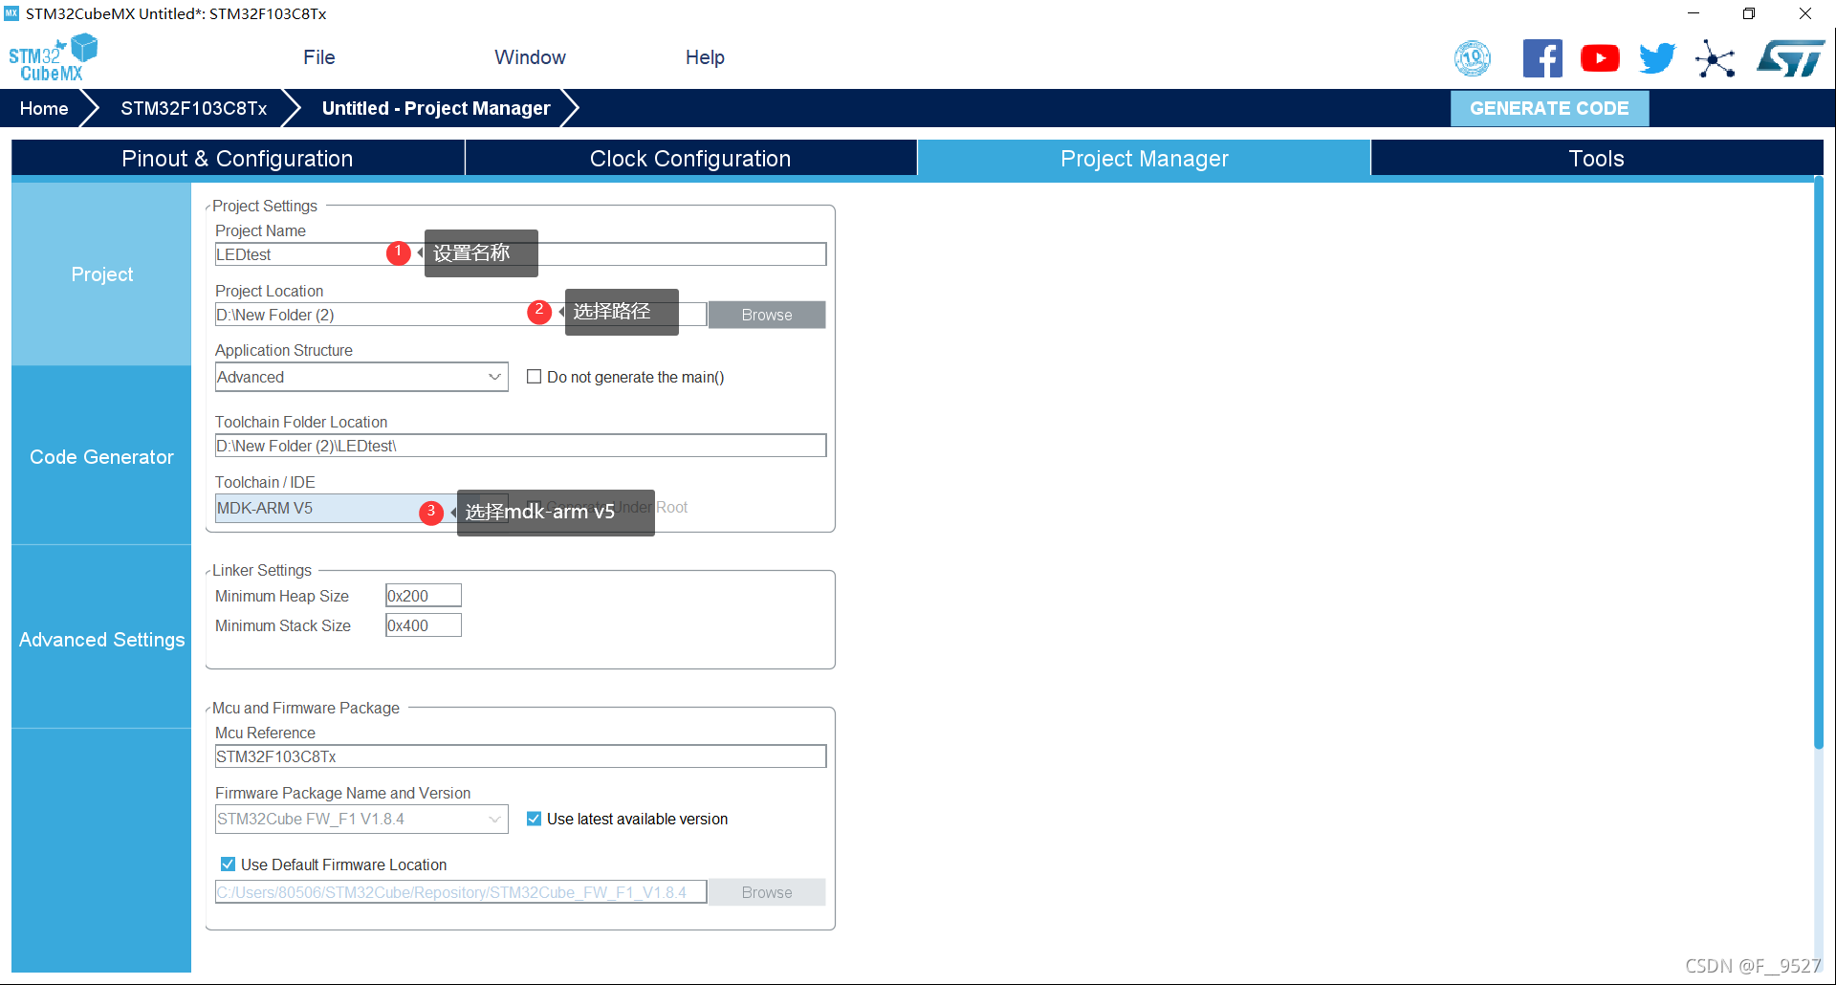Open the Facebook icon link
Viewport: 1836px width, 985px height.
tap(1542, 58)
